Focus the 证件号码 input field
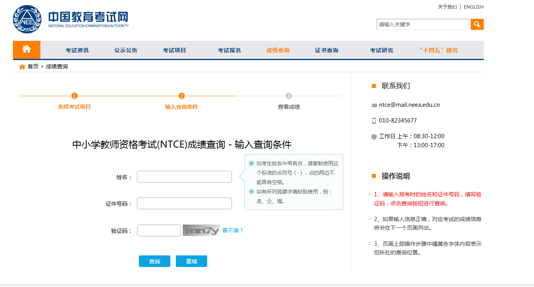 (x=184, y=203)
